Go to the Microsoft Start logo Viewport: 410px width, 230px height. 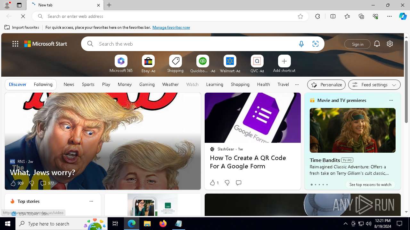(x=46, y=44)
